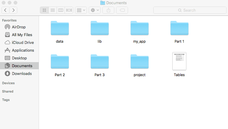The image size is (228, 129).
Task: Click the Devices sidebar heading
Action: pyautogui.click(x=8, y=83)
